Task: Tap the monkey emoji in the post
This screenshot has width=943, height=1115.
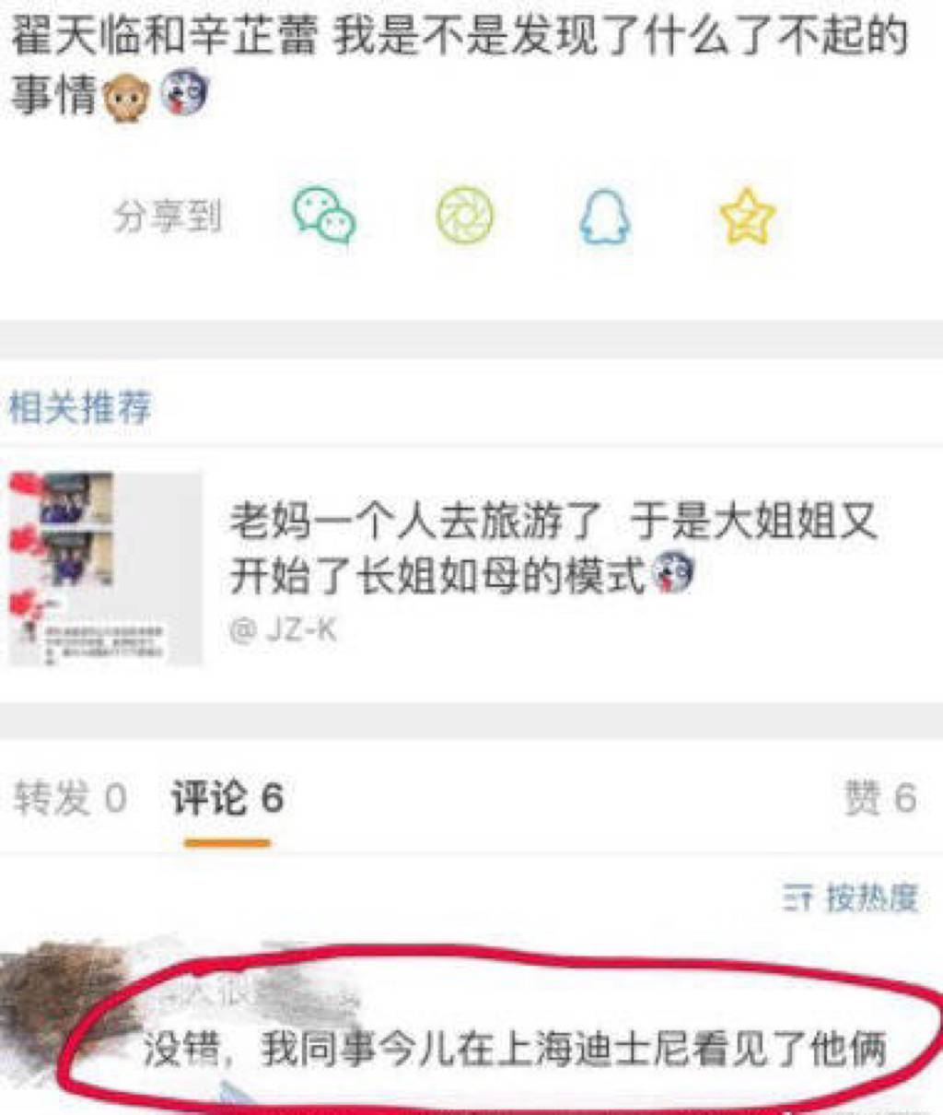Action: tap(126, 96)
